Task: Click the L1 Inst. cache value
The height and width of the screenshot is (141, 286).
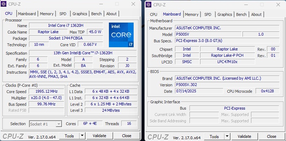Action: coord(111,98)
